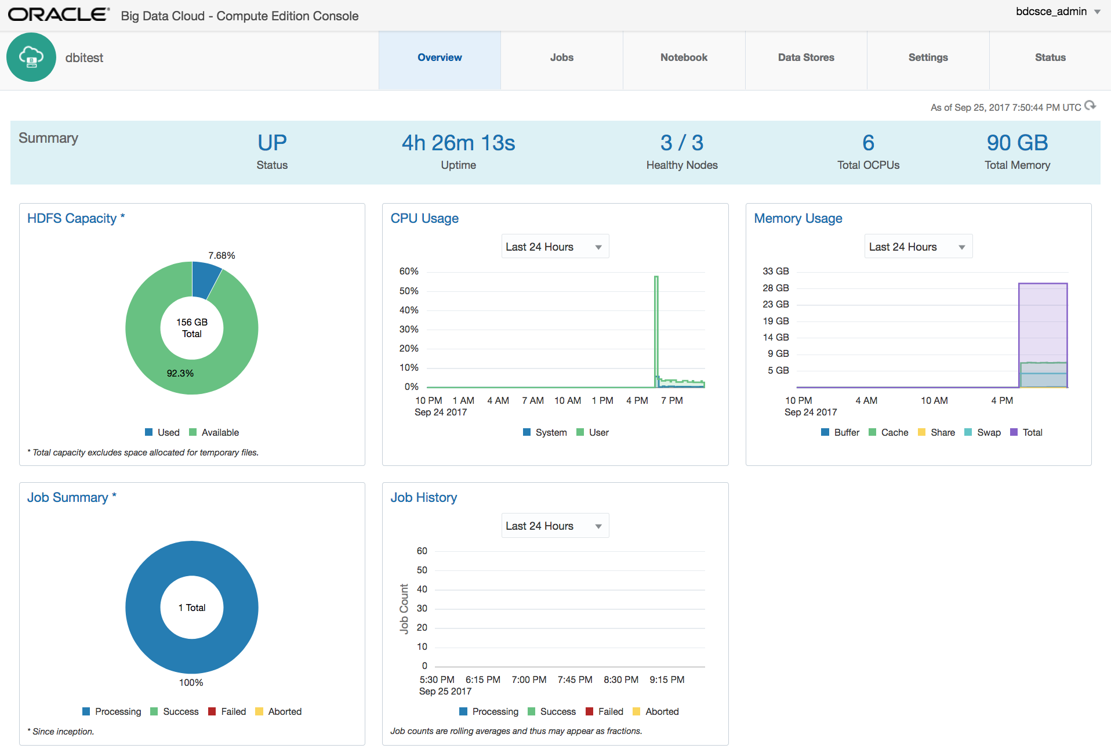This screenshot has width=1111, height=752.
Task: Click the As of Sep 25, 2017 timestamp
Action: click(x=1005, y=107)
